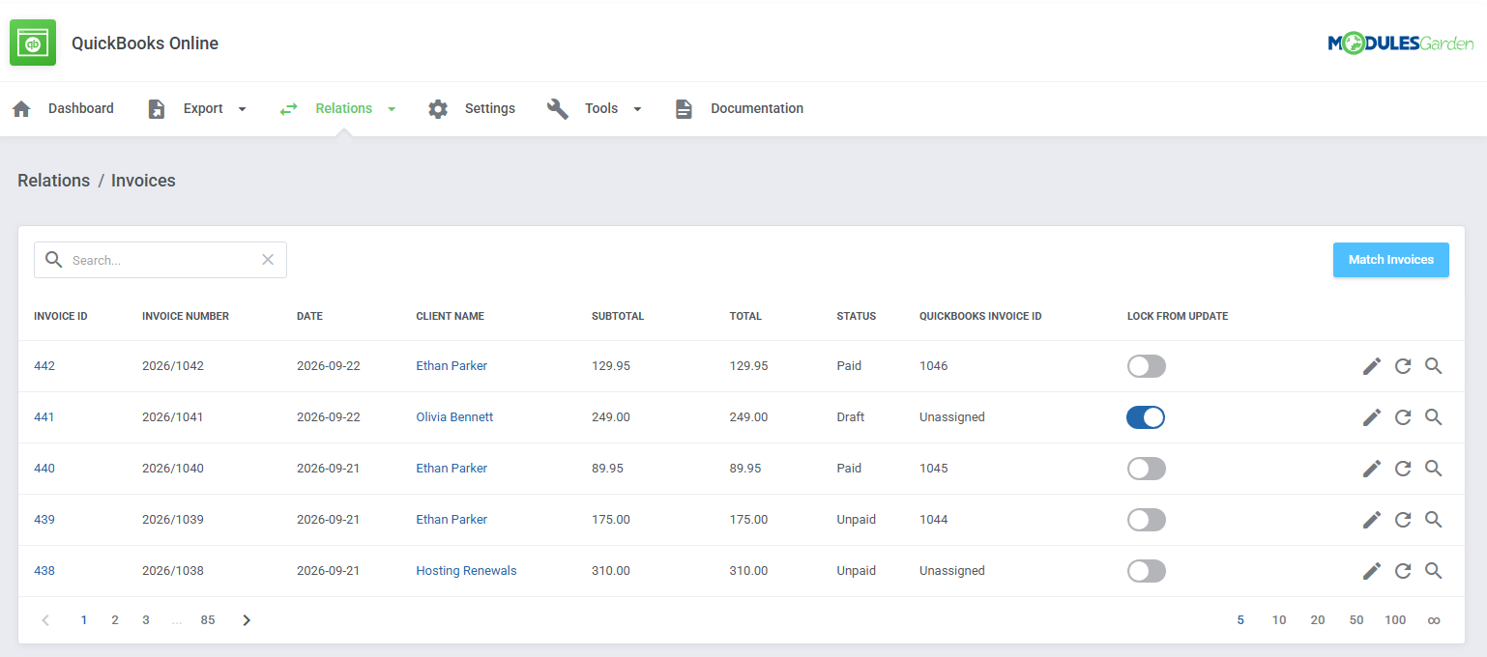Go to page 2 of invoices
1487x657 pixels.
[115, 620]
